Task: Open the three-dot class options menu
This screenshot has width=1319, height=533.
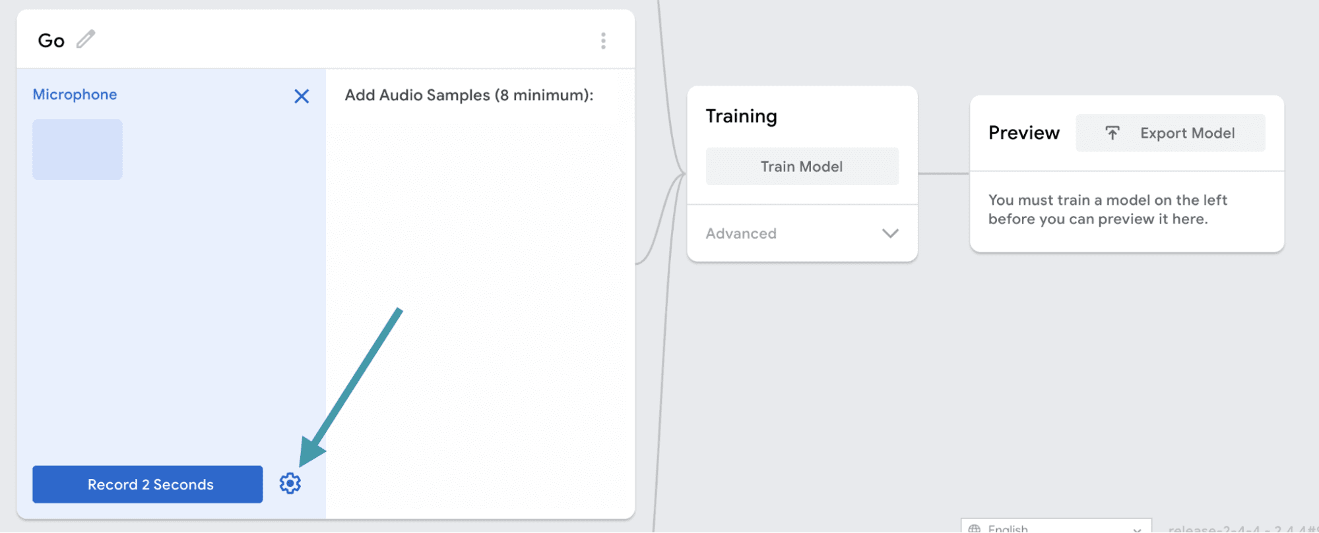Action: coord(603,41)
